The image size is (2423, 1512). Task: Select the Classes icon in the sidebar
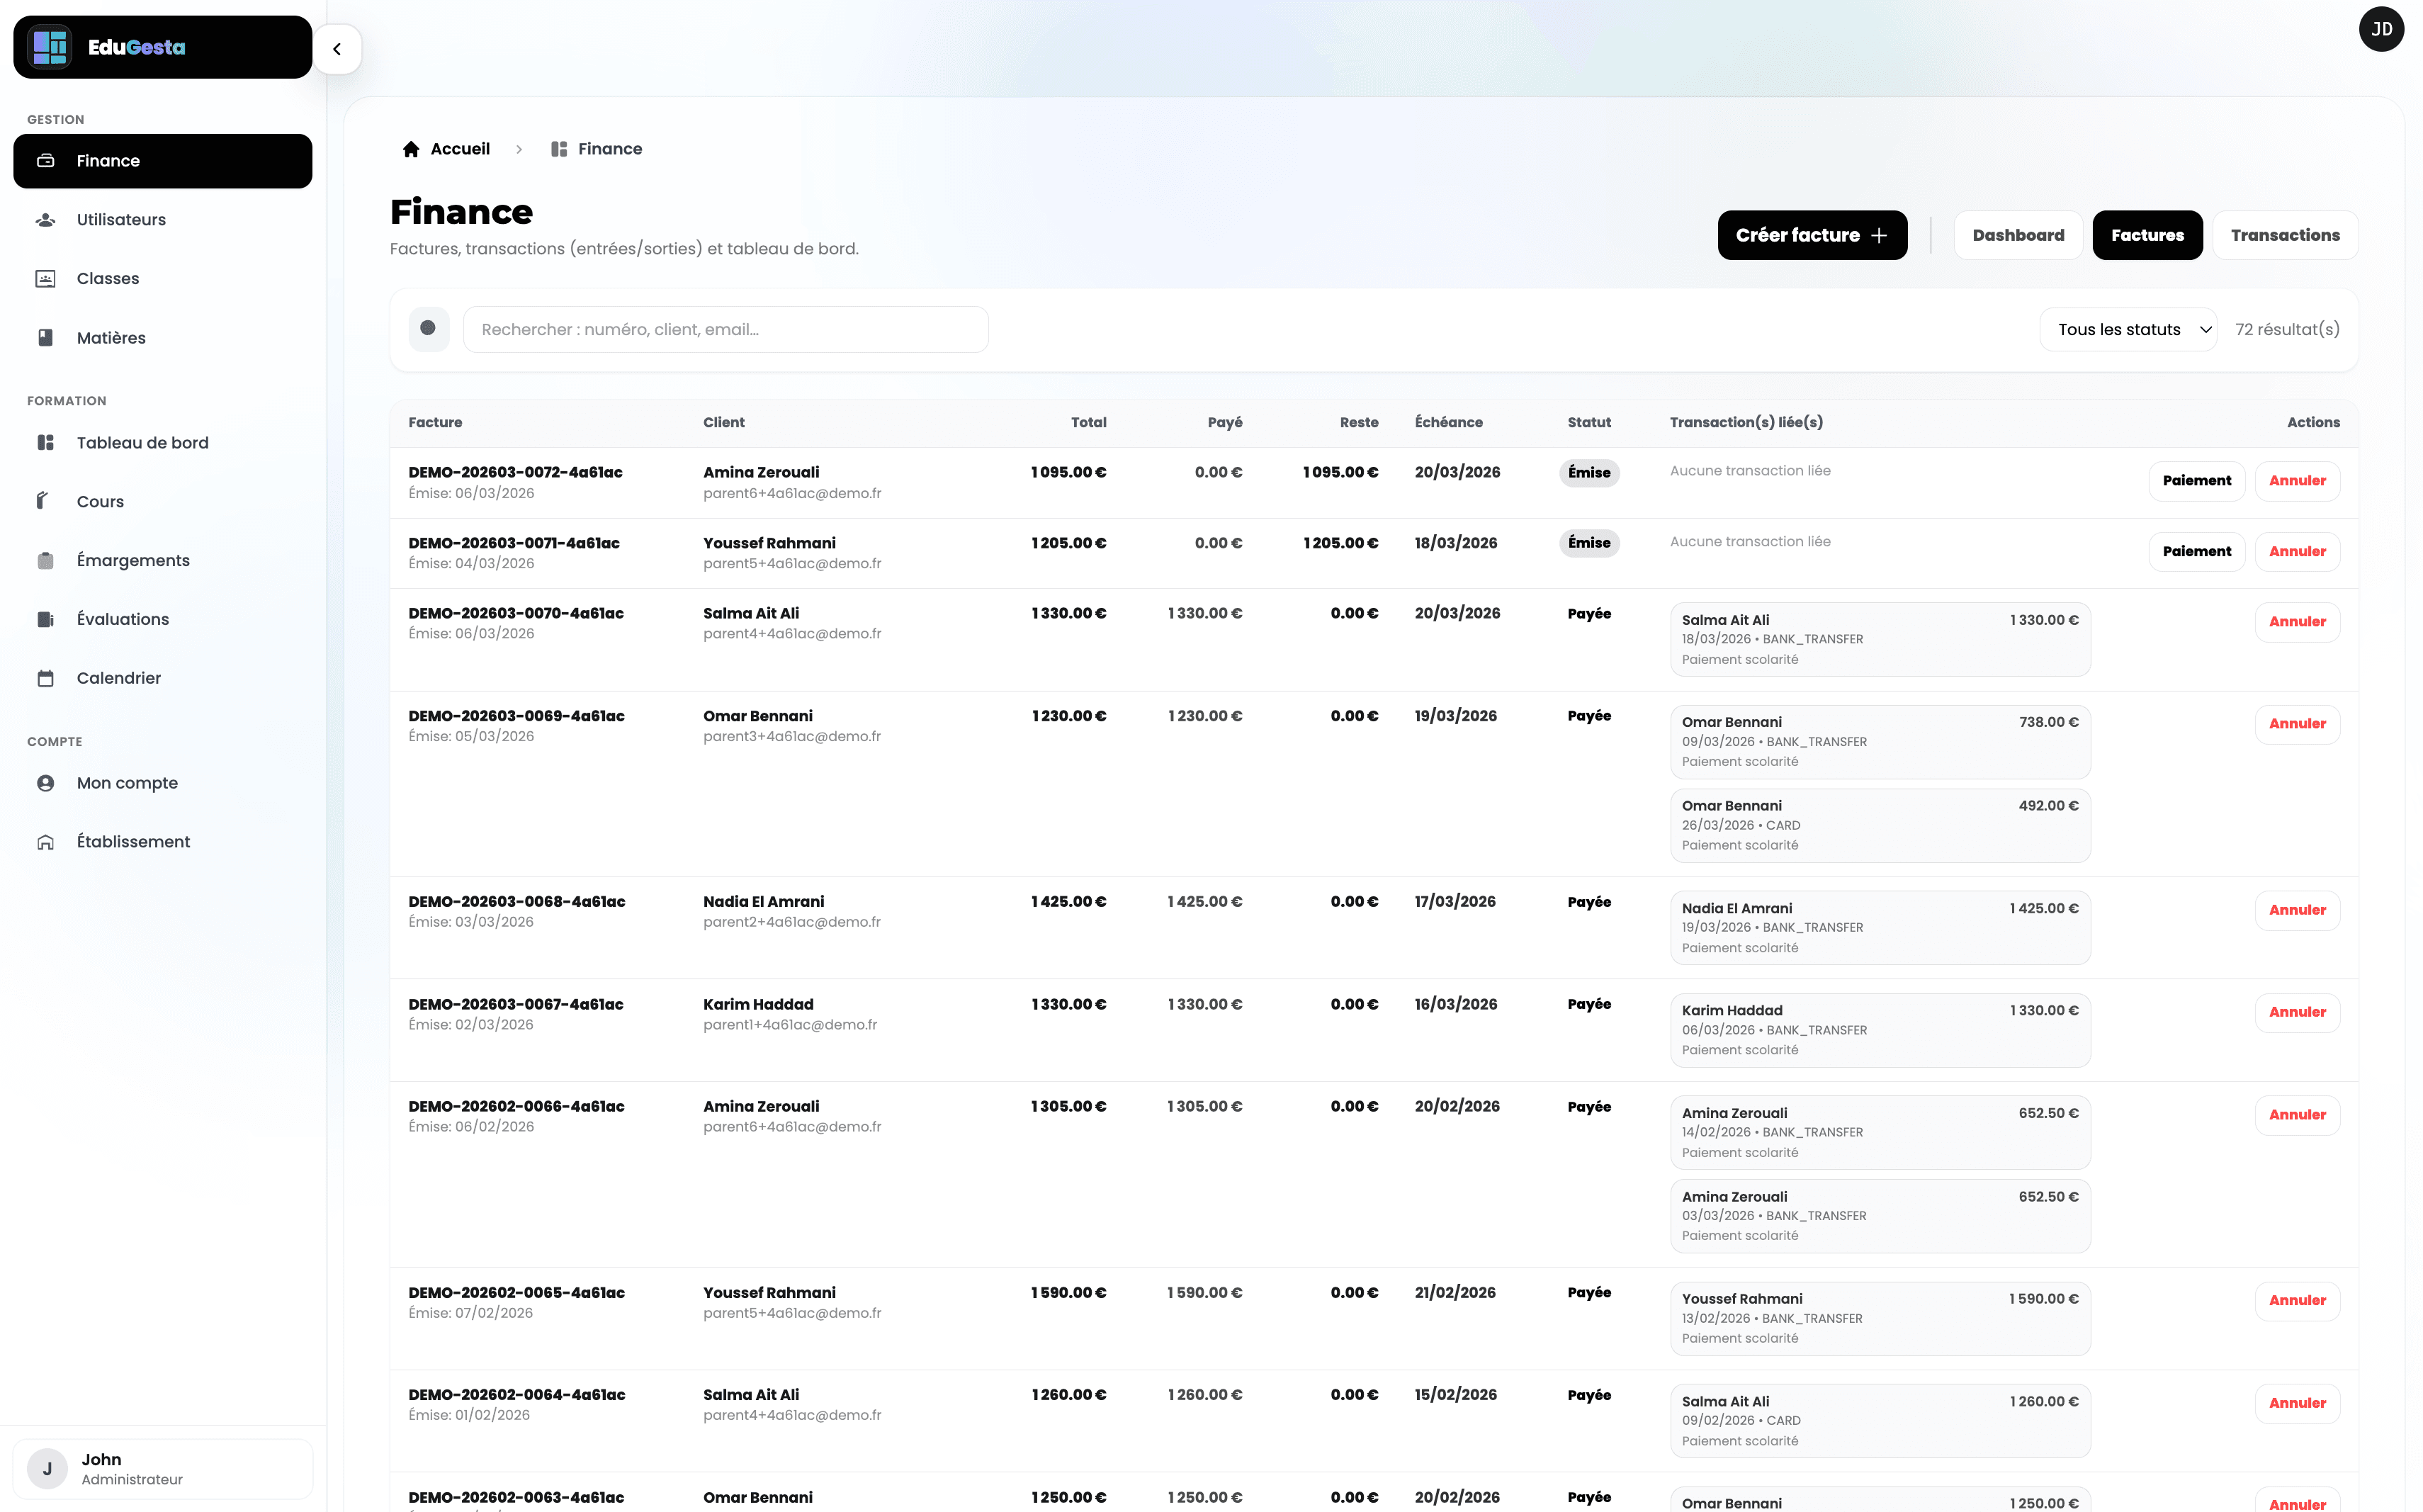point(46,278)
